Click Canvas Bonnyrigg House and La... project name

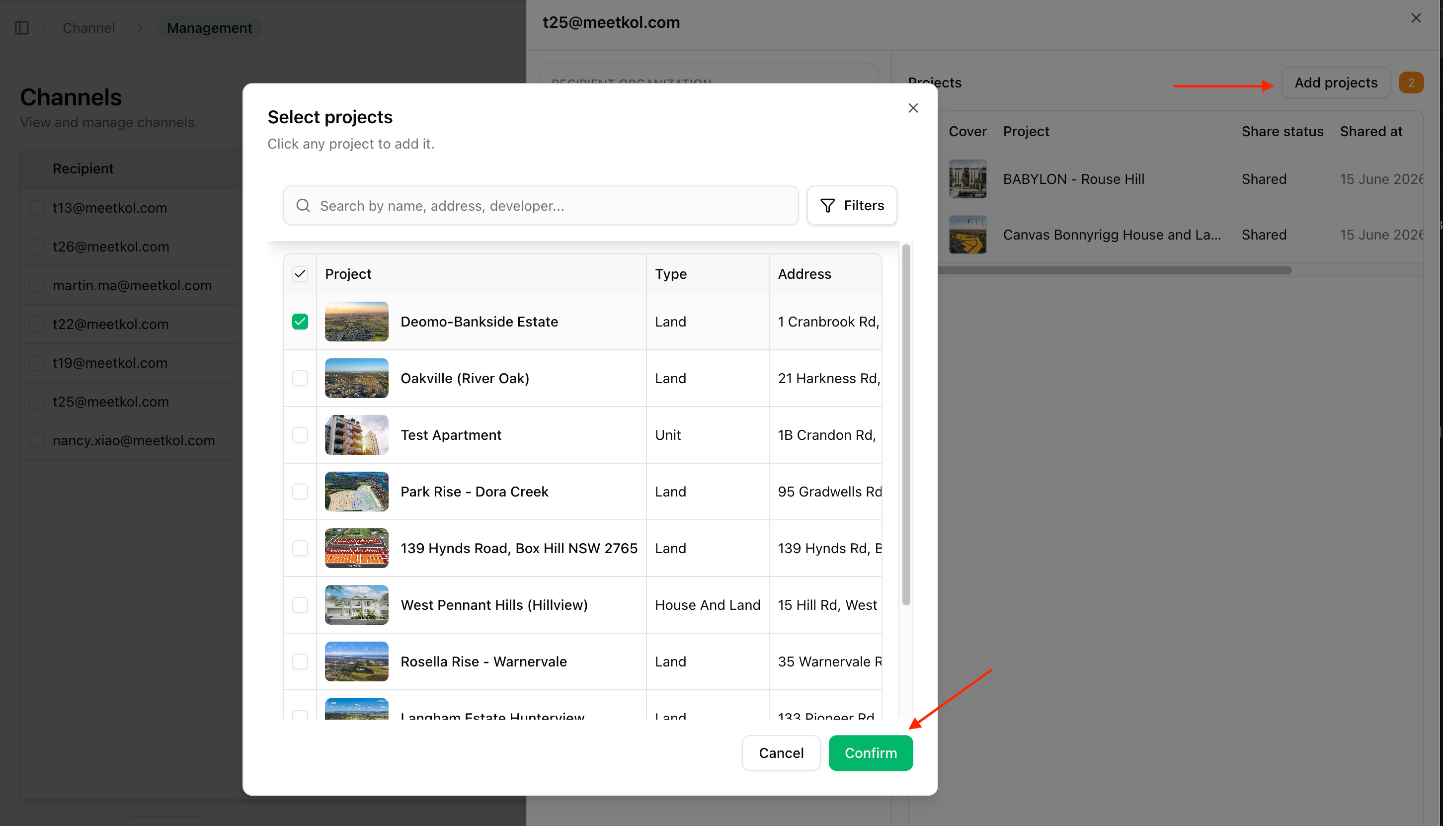[x=1112, y=235]
